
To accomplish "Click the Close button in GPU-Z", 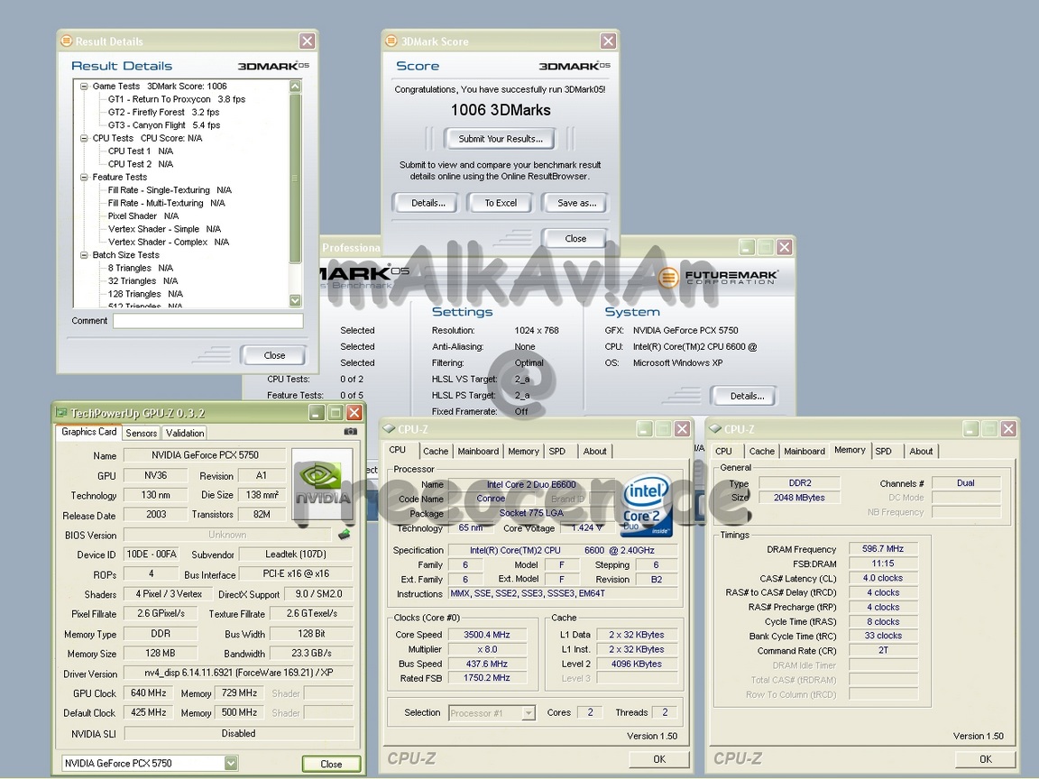I will coord(331,764).
